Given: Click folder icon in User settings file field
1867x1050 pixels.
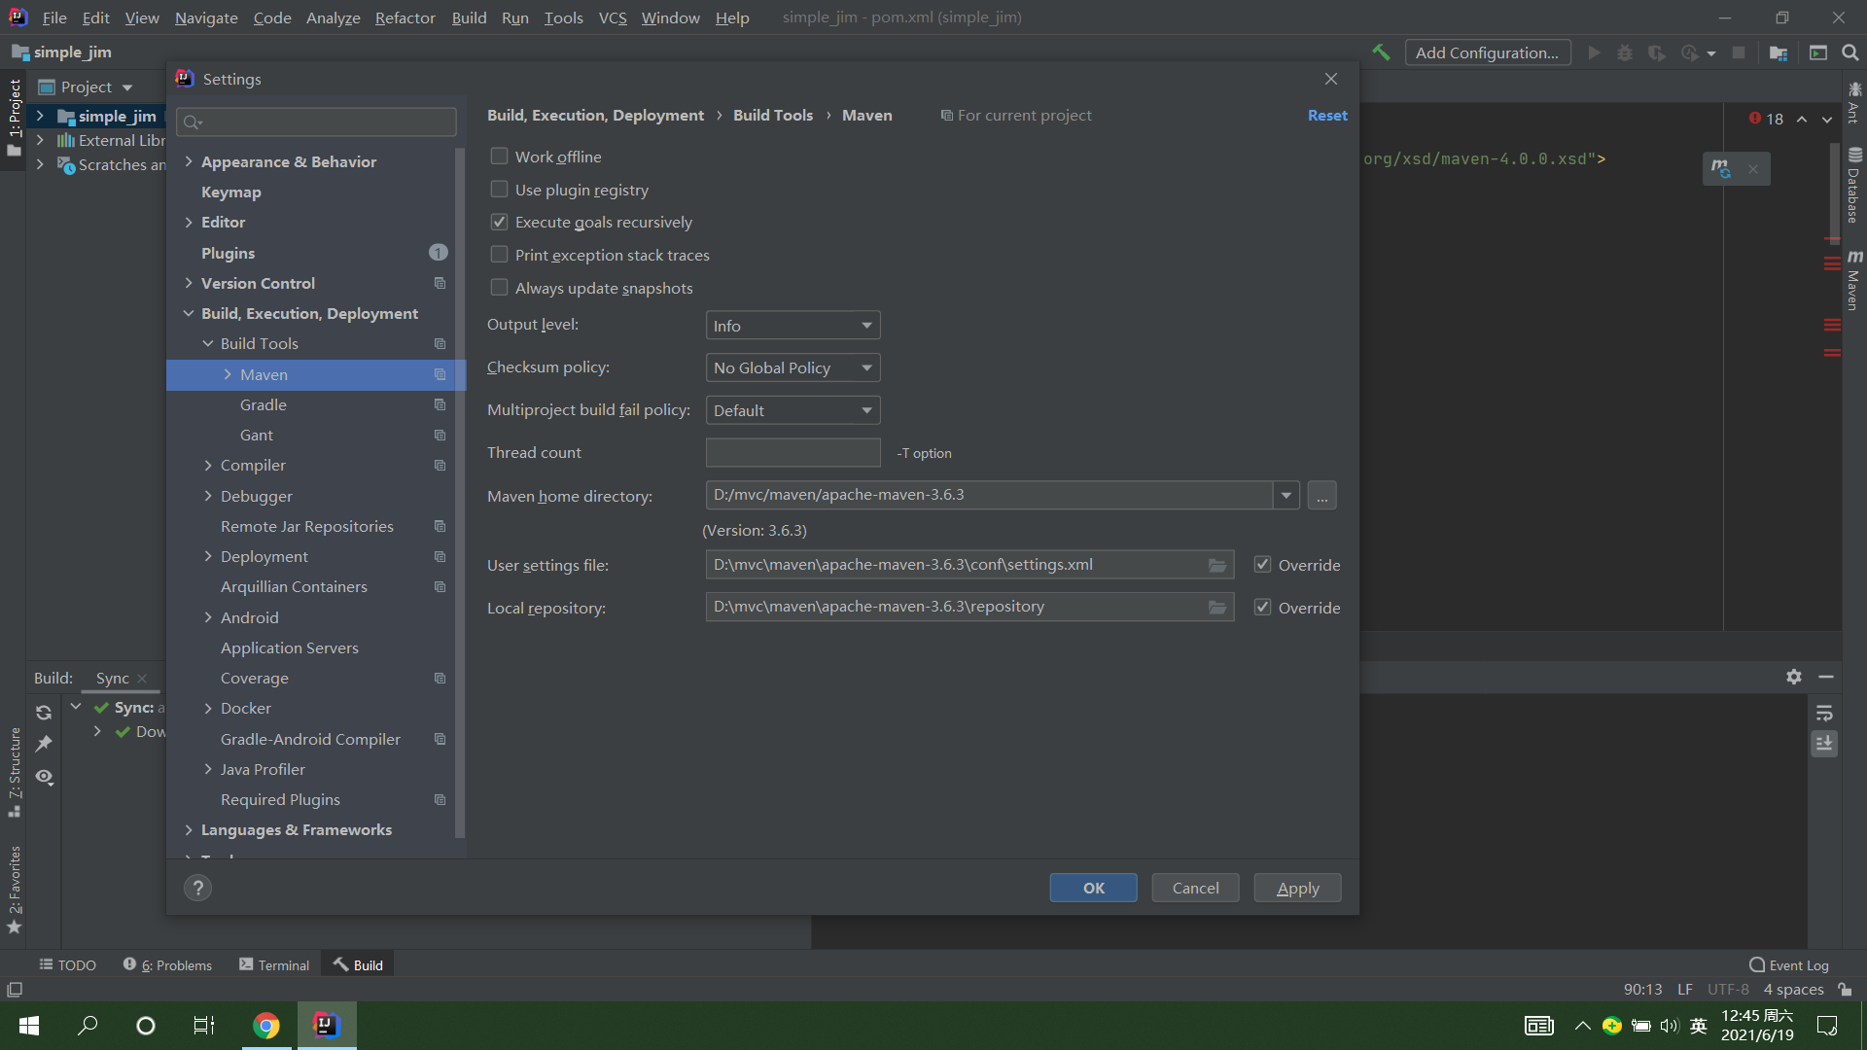Looking at the screenshot, I should (1216, 565).
